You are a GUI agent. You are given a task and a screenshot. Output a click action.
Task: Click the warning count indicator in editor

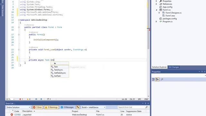pos(29,99)
